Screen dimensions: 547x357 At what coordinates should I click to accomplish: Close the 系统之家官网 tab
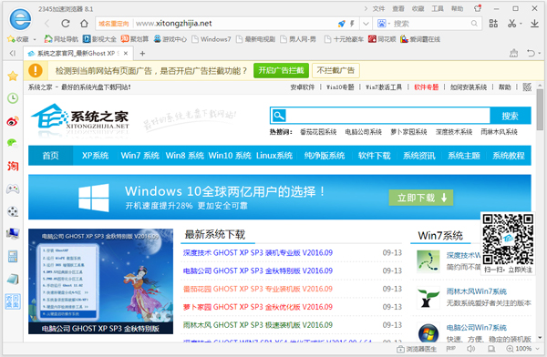click(126, 54)
